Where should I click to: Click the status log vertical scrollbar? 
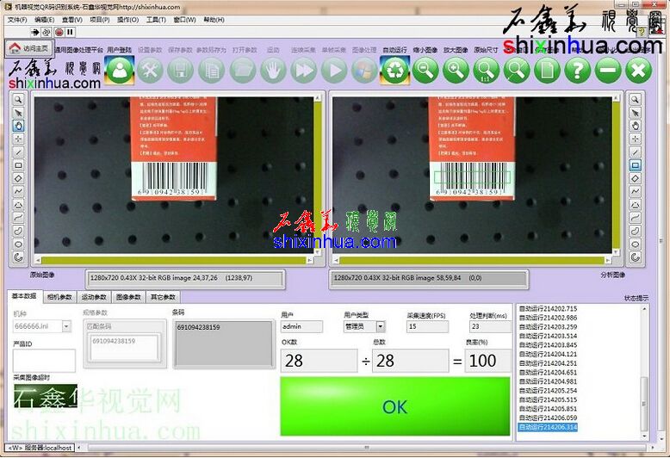[644, 373]
